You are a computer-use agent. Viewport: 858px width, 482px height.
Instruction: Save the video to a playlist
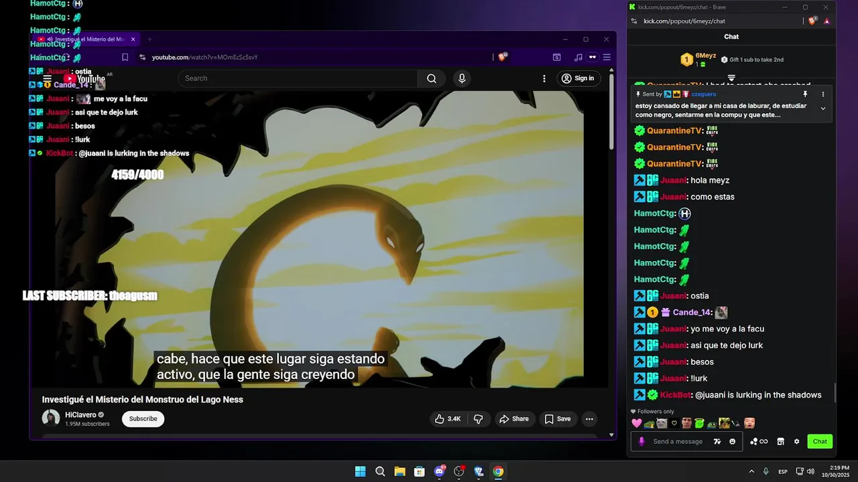pyautogui.click(x=558, y=419)
